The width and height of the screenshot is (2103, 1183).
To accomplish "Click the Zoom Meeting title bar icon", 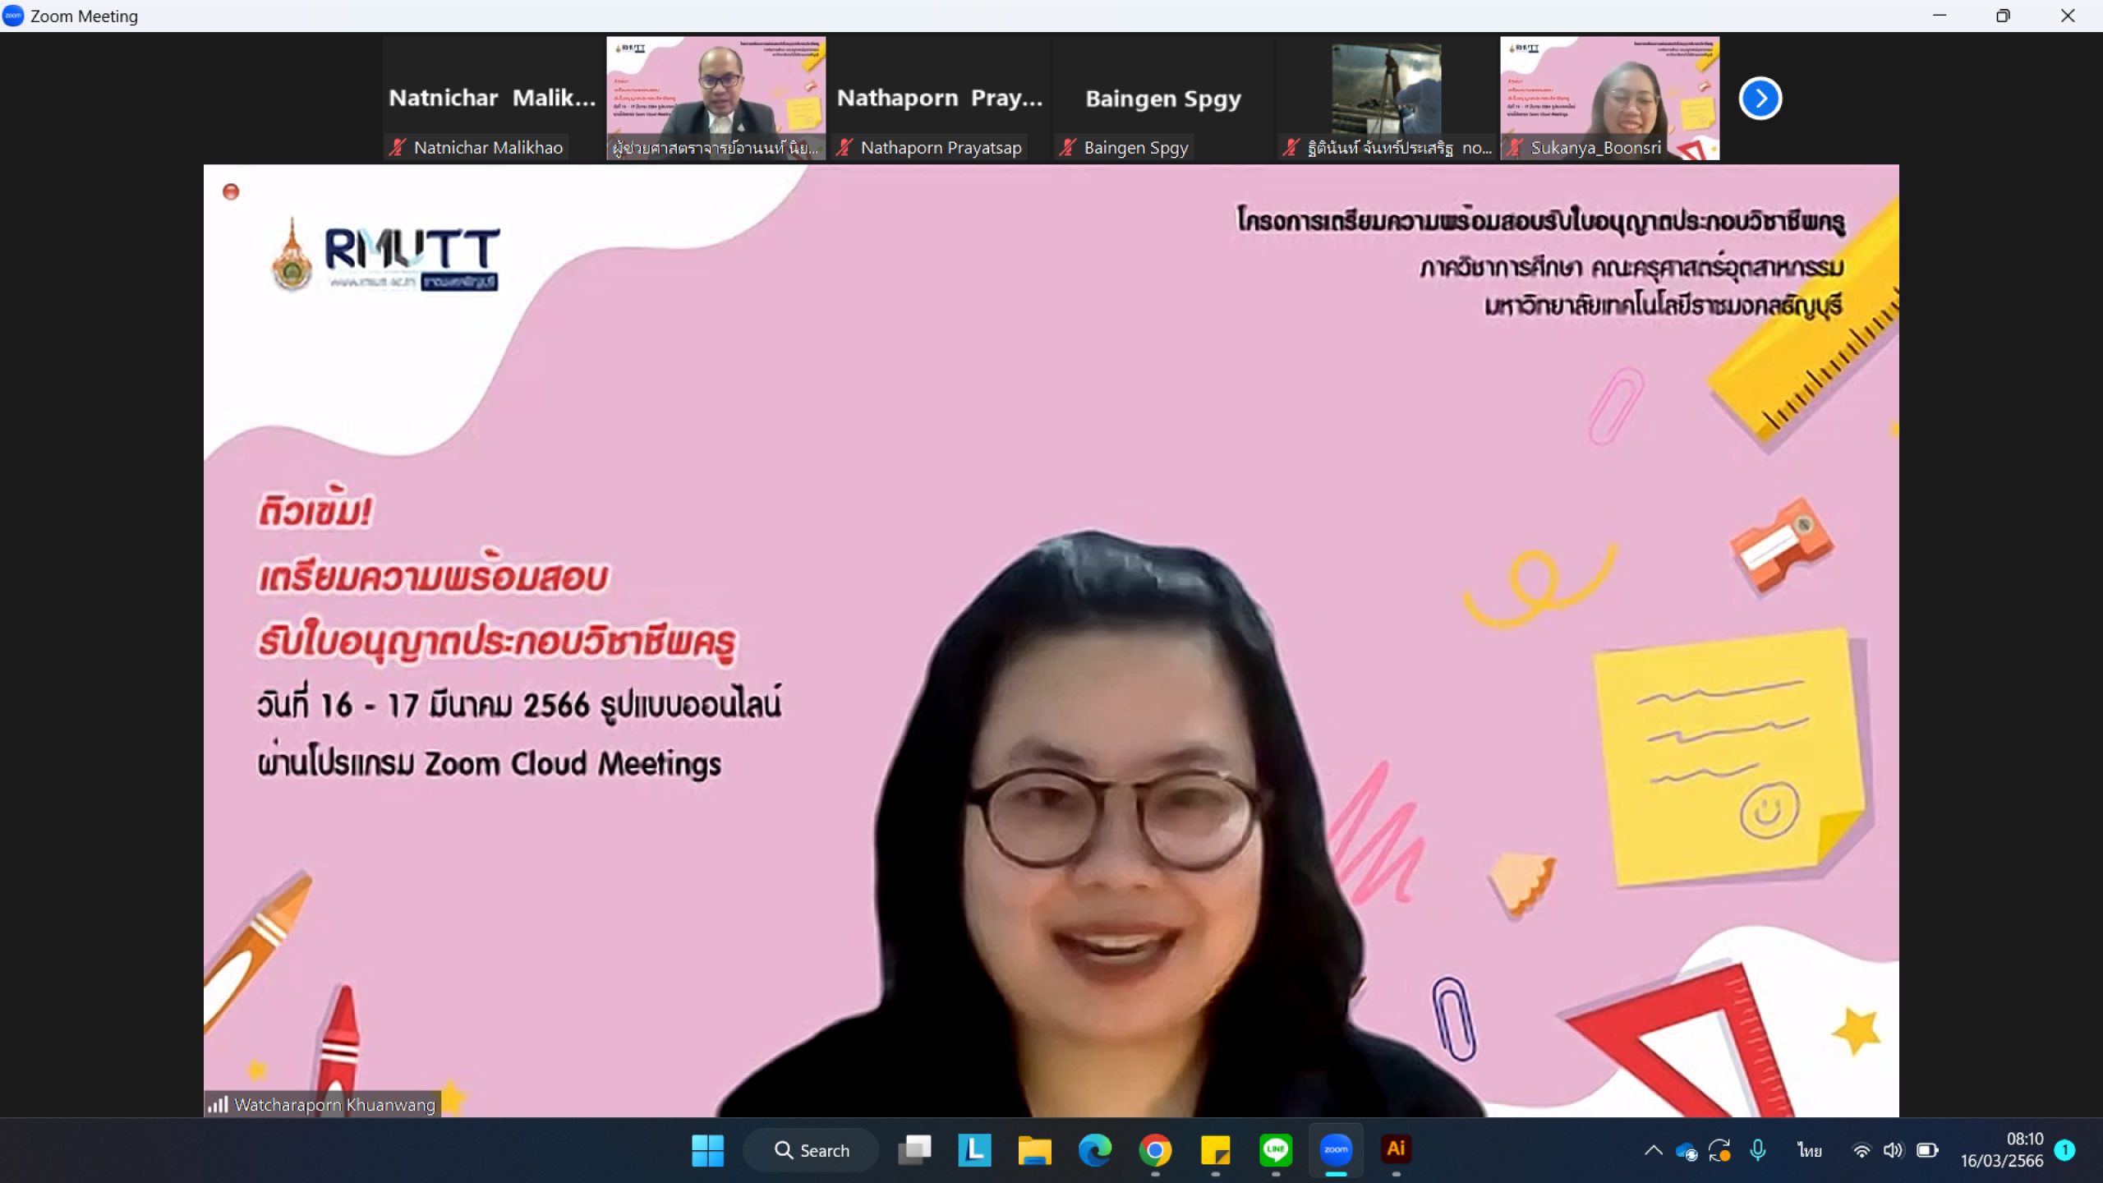I will coord(13,16).
